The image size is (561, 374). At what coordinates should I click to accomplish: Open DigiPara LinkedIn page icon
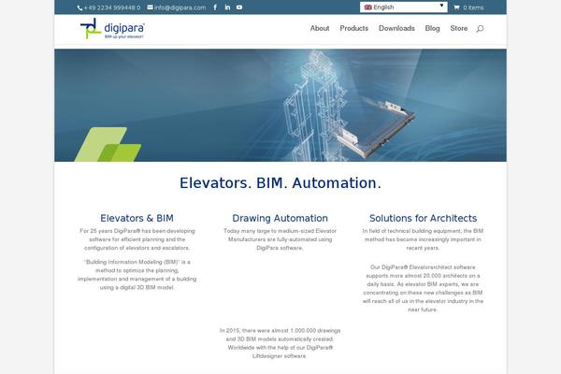(227, 7)
